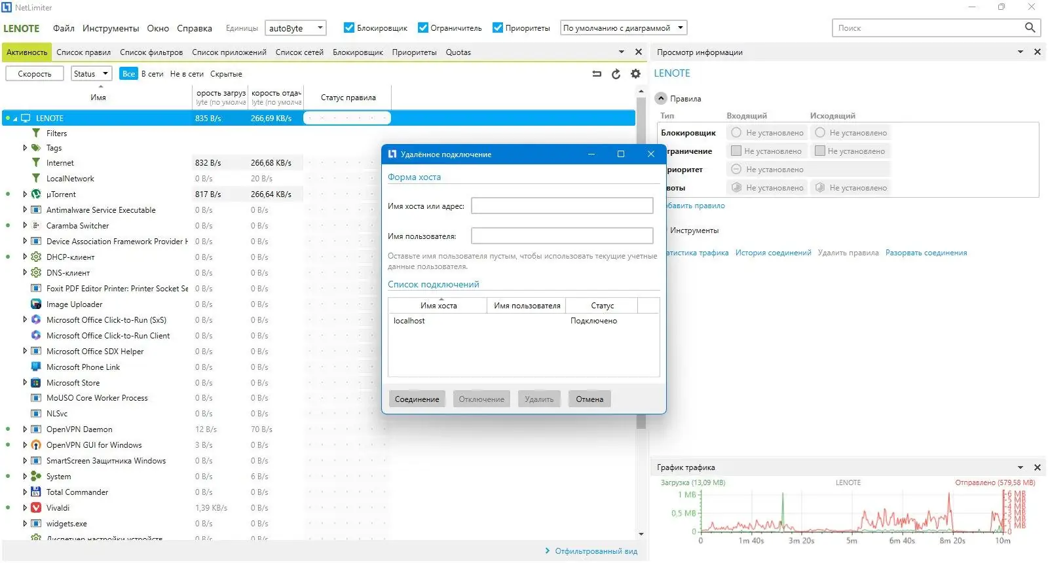Expand the µTorrent tree node
Screen dimensions: 1048x563
click(25, 194)
